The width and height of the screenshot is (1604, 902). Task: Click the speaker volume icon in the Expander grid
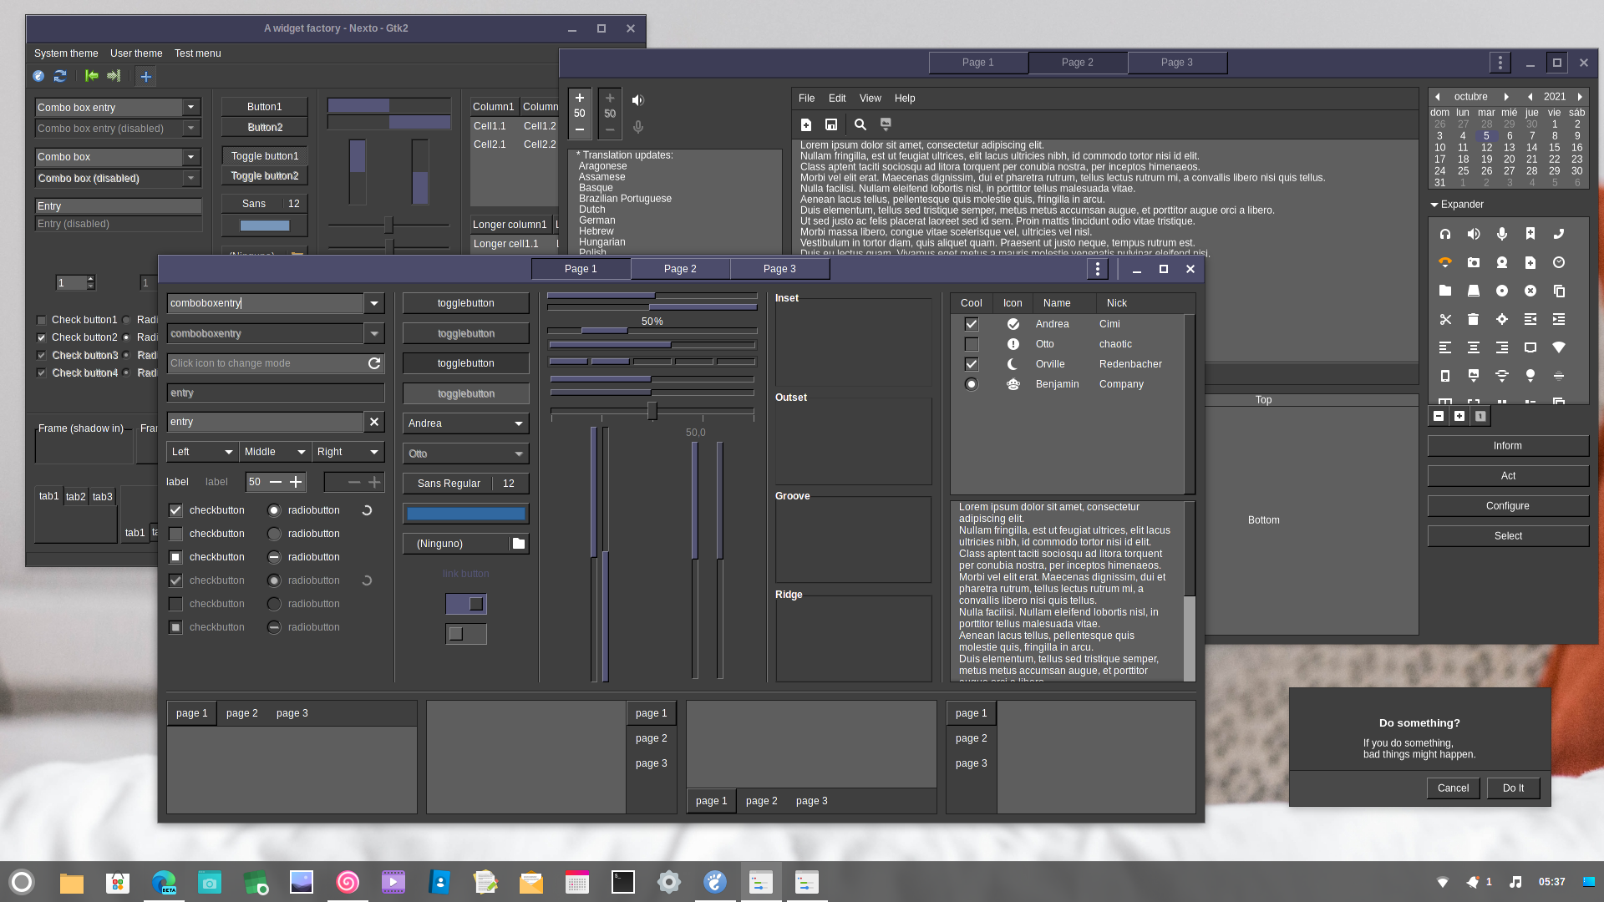tap(1474, 234)
